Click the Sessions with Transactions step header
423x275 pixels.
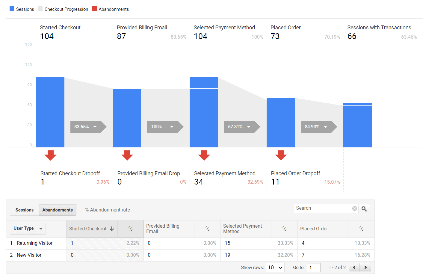coord(383,33)
